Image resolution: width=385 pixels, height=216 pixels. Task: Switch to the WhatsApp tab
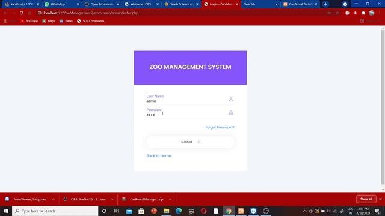click(61, 4)
